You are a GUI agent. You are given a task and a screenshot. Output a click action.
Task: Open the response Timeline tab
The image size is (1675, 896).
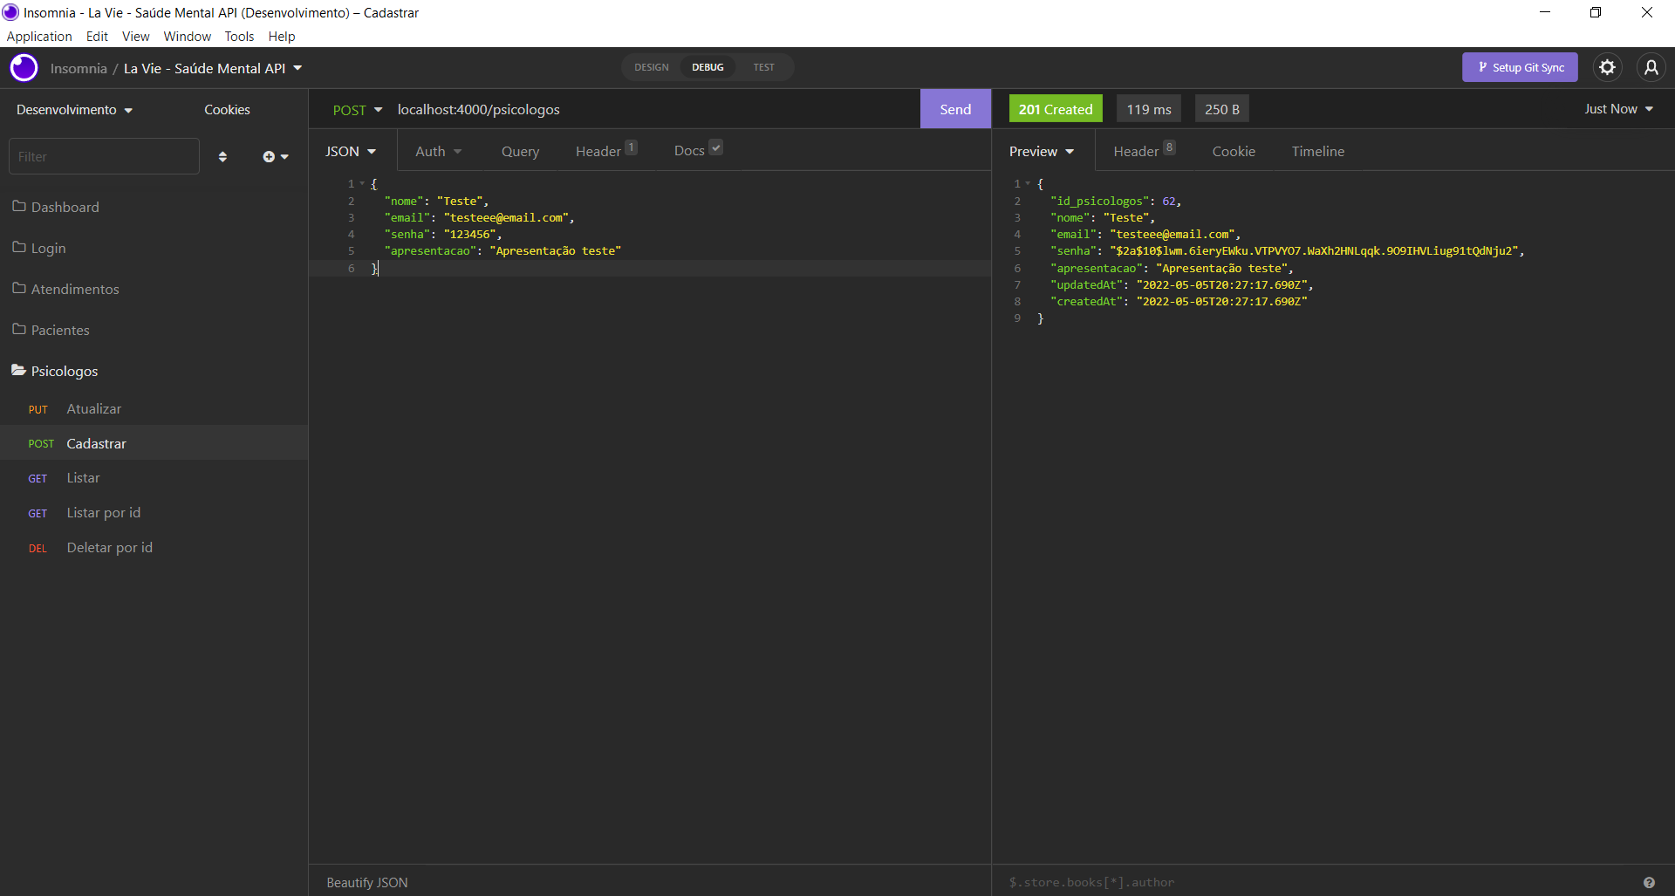pos(1318,151)
